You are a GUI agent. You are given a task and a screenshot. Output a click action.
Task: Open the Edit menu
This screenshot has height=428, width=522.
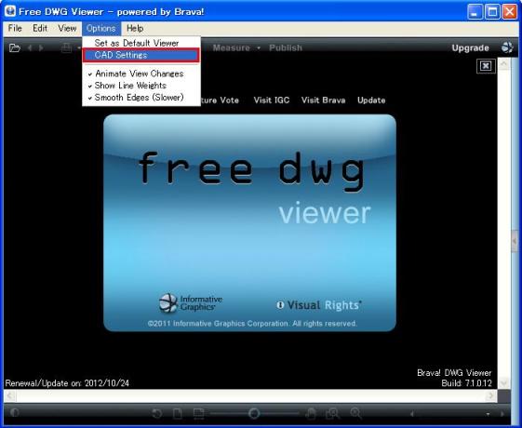click(40, 28)
